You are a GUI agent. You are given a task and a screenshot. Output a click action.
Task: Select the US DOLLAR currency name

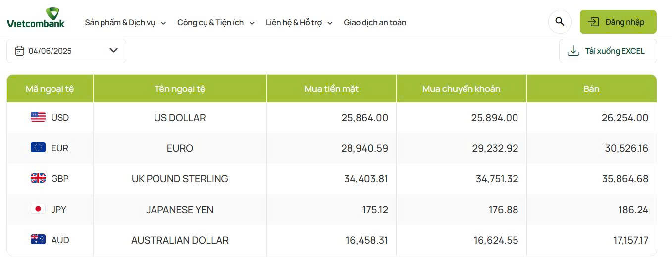(180, 118)
